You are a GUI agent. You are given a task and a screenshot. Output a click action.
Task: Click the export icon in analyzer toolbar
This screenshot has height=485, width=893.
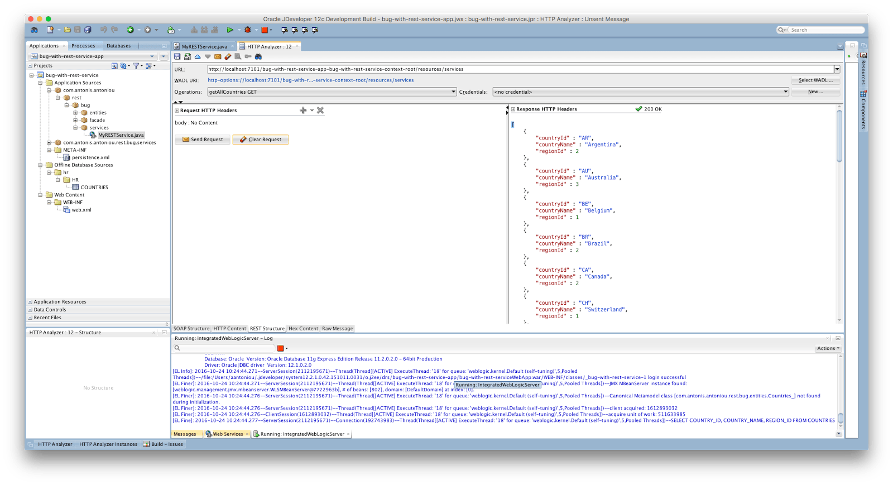(x=188, y=56)
